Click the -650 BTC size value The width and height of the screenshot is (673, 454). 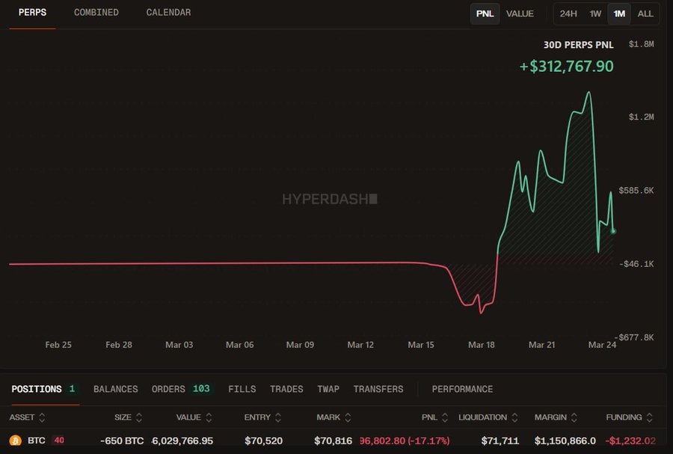[x=122, y=441]
